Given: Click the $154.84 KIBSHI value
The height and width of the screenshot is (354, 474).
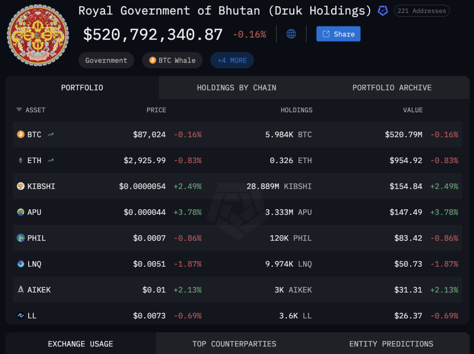Looking at the screenshot, I should tap(405, 187).
